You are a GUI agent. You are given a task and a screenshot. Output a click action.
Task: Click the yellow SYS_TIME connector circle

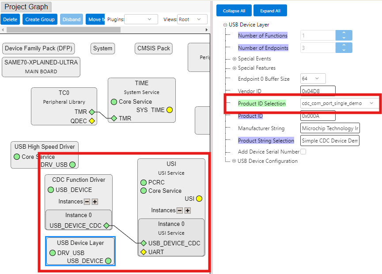click(170, 110)
